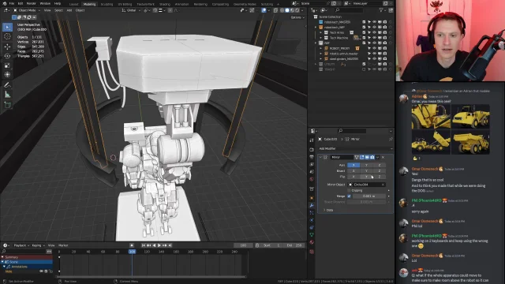Screen dimensions: 505x284
Task: Open the Render menu
Action: point(32,3)
